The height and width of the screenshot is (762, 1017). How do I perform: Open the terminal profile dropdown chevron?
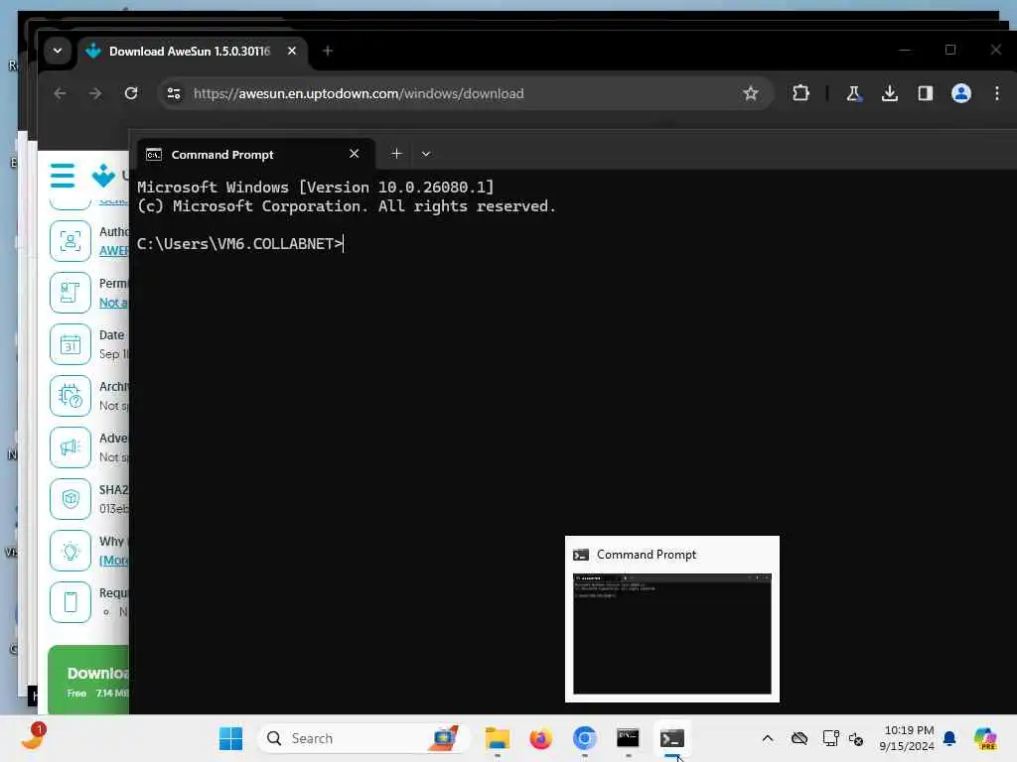coord(426,154)
